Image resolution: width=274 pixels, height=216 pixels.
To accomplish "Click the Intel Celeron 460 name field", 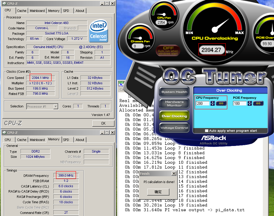I will (x=57, y=23).
